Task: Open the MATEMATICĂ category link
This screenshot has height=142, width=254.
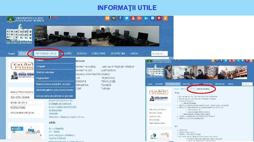Action: [x=108, y=70]
